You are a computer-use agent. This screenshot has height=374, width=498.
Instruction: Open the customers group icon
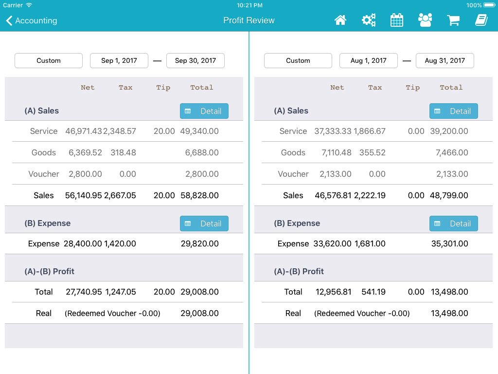click(x=425, y=20)
